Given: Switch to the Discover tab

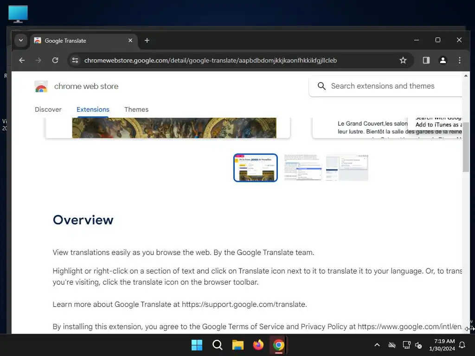Looking at the screenshot, I should pyautogui.click(x=48, y=109).
